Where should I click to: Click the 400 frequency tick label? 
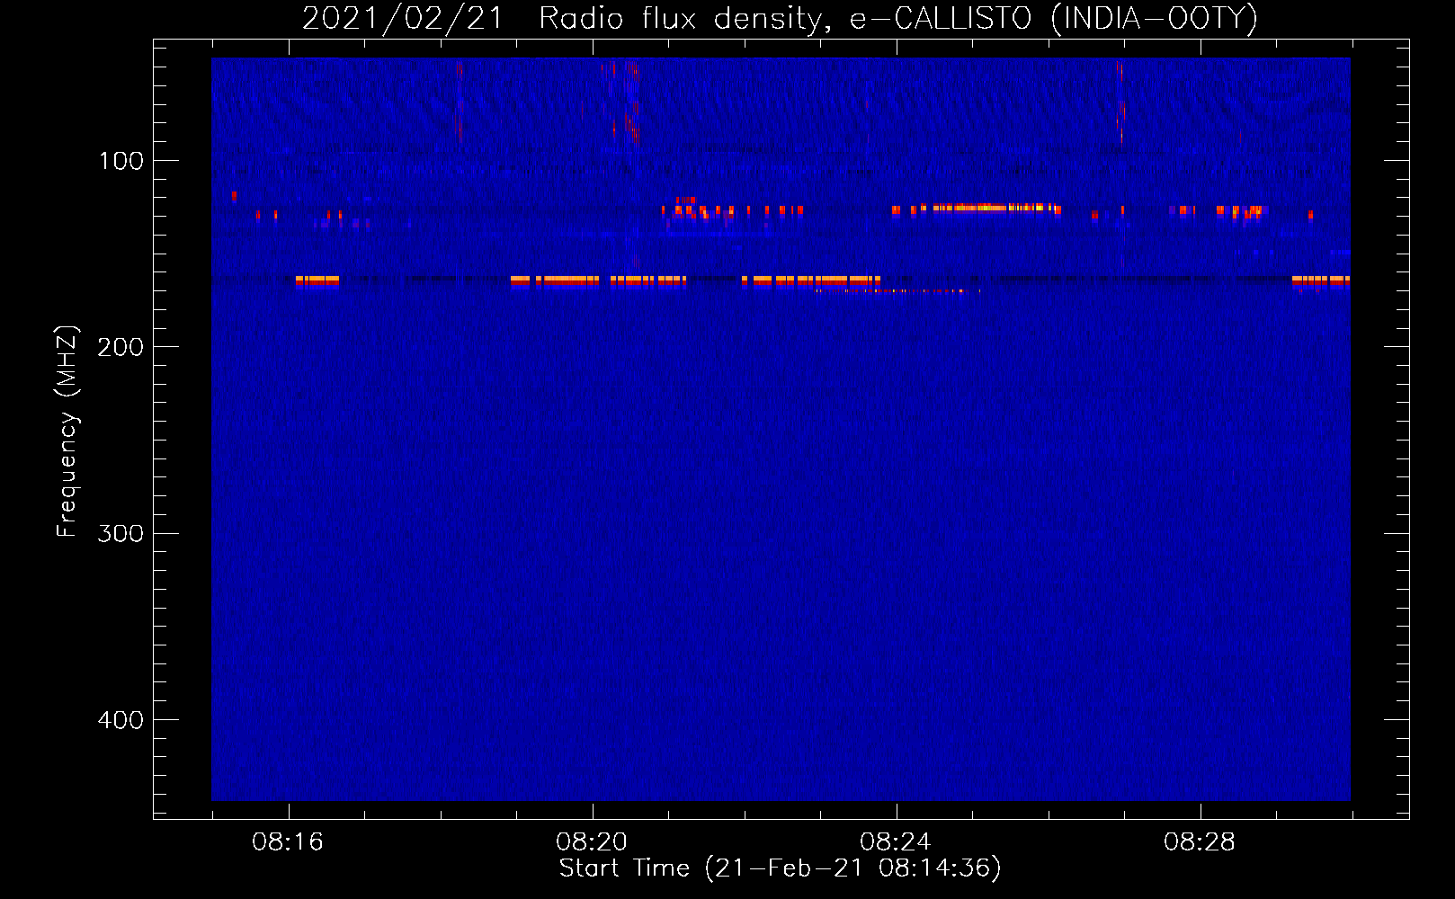point(121,720)
